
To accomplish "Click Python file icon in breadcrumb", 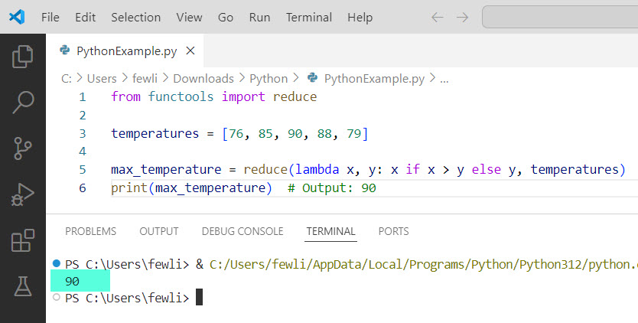I will 312,77.
